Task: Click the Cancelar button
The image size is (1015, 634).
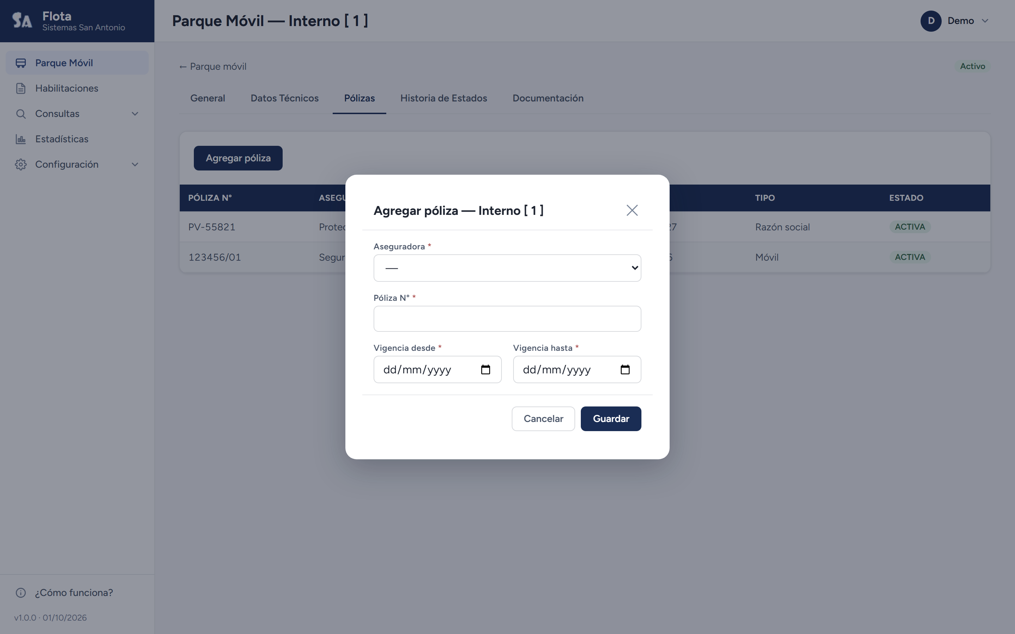Action: pyautogui.click(x=543, y=418)
